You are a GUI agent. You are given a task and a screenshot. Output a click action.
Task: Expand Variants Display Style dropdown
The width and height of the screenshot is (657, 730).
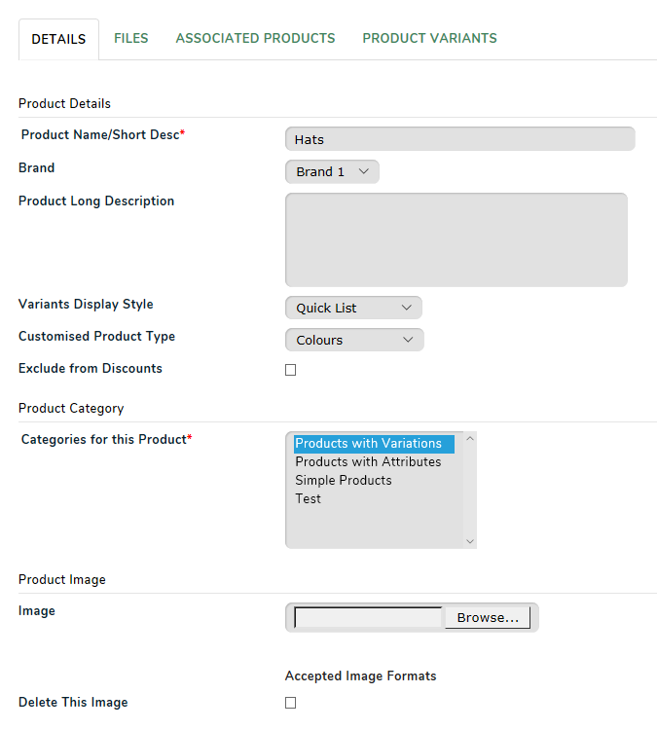pyautogui.click(x=353, y=308)
